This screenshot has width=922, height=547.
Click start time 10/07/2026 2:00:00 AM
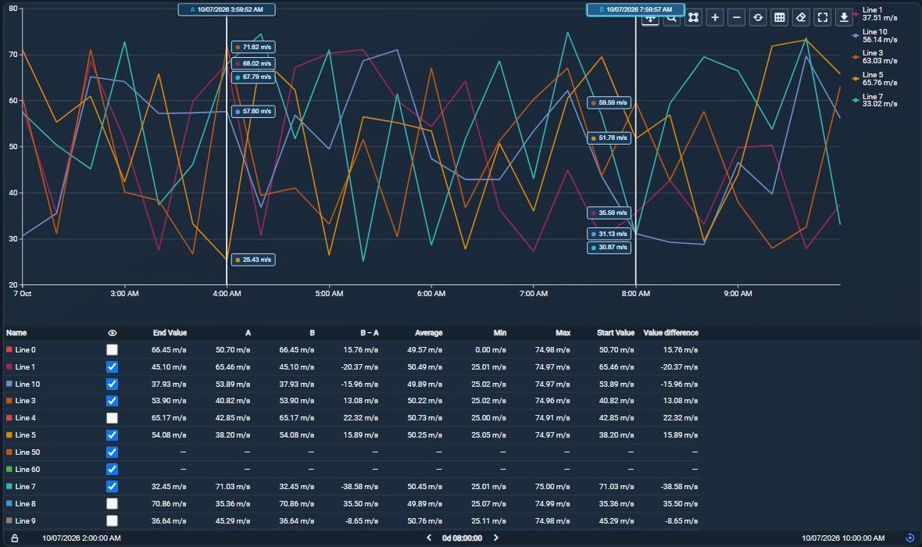coord(82,538)
